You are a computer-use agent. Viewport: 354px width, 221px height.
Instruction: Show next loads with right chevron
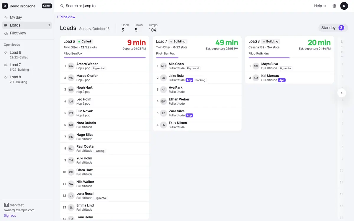click(x=342, y=93)
